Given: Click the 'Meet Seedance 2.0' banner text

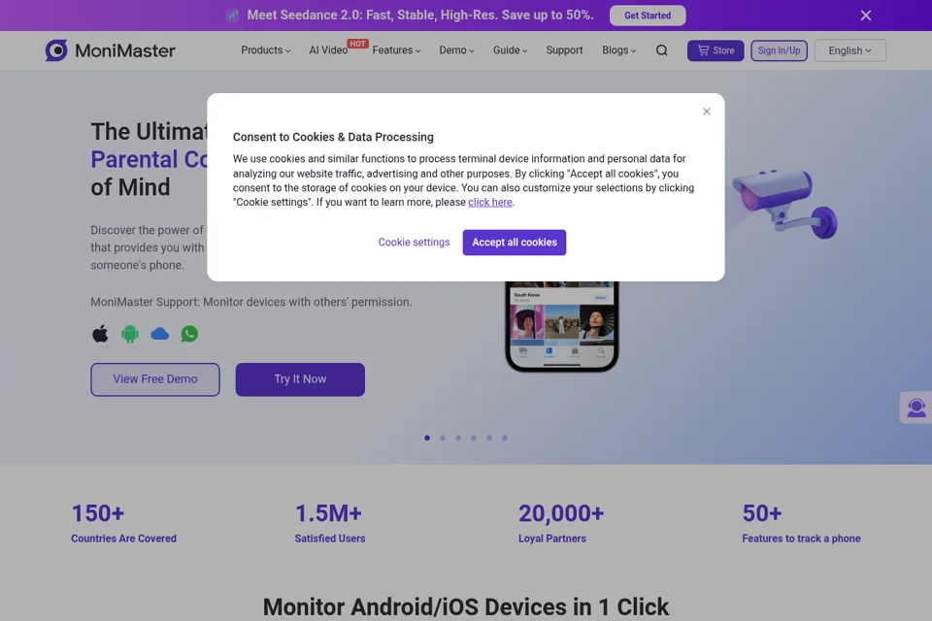Looking at the screenshot, I should [x=420, y=15].
